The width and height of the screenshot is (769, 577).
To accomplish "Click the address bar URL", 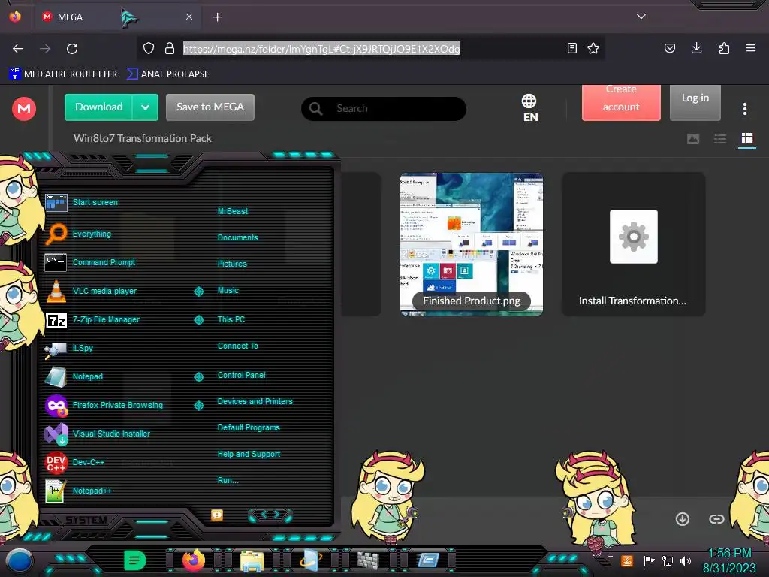I will 321,49.
